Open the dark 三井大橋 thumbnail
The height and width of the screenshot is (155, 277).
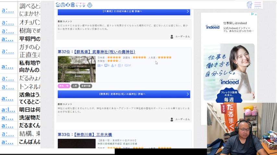coord(77,143)
